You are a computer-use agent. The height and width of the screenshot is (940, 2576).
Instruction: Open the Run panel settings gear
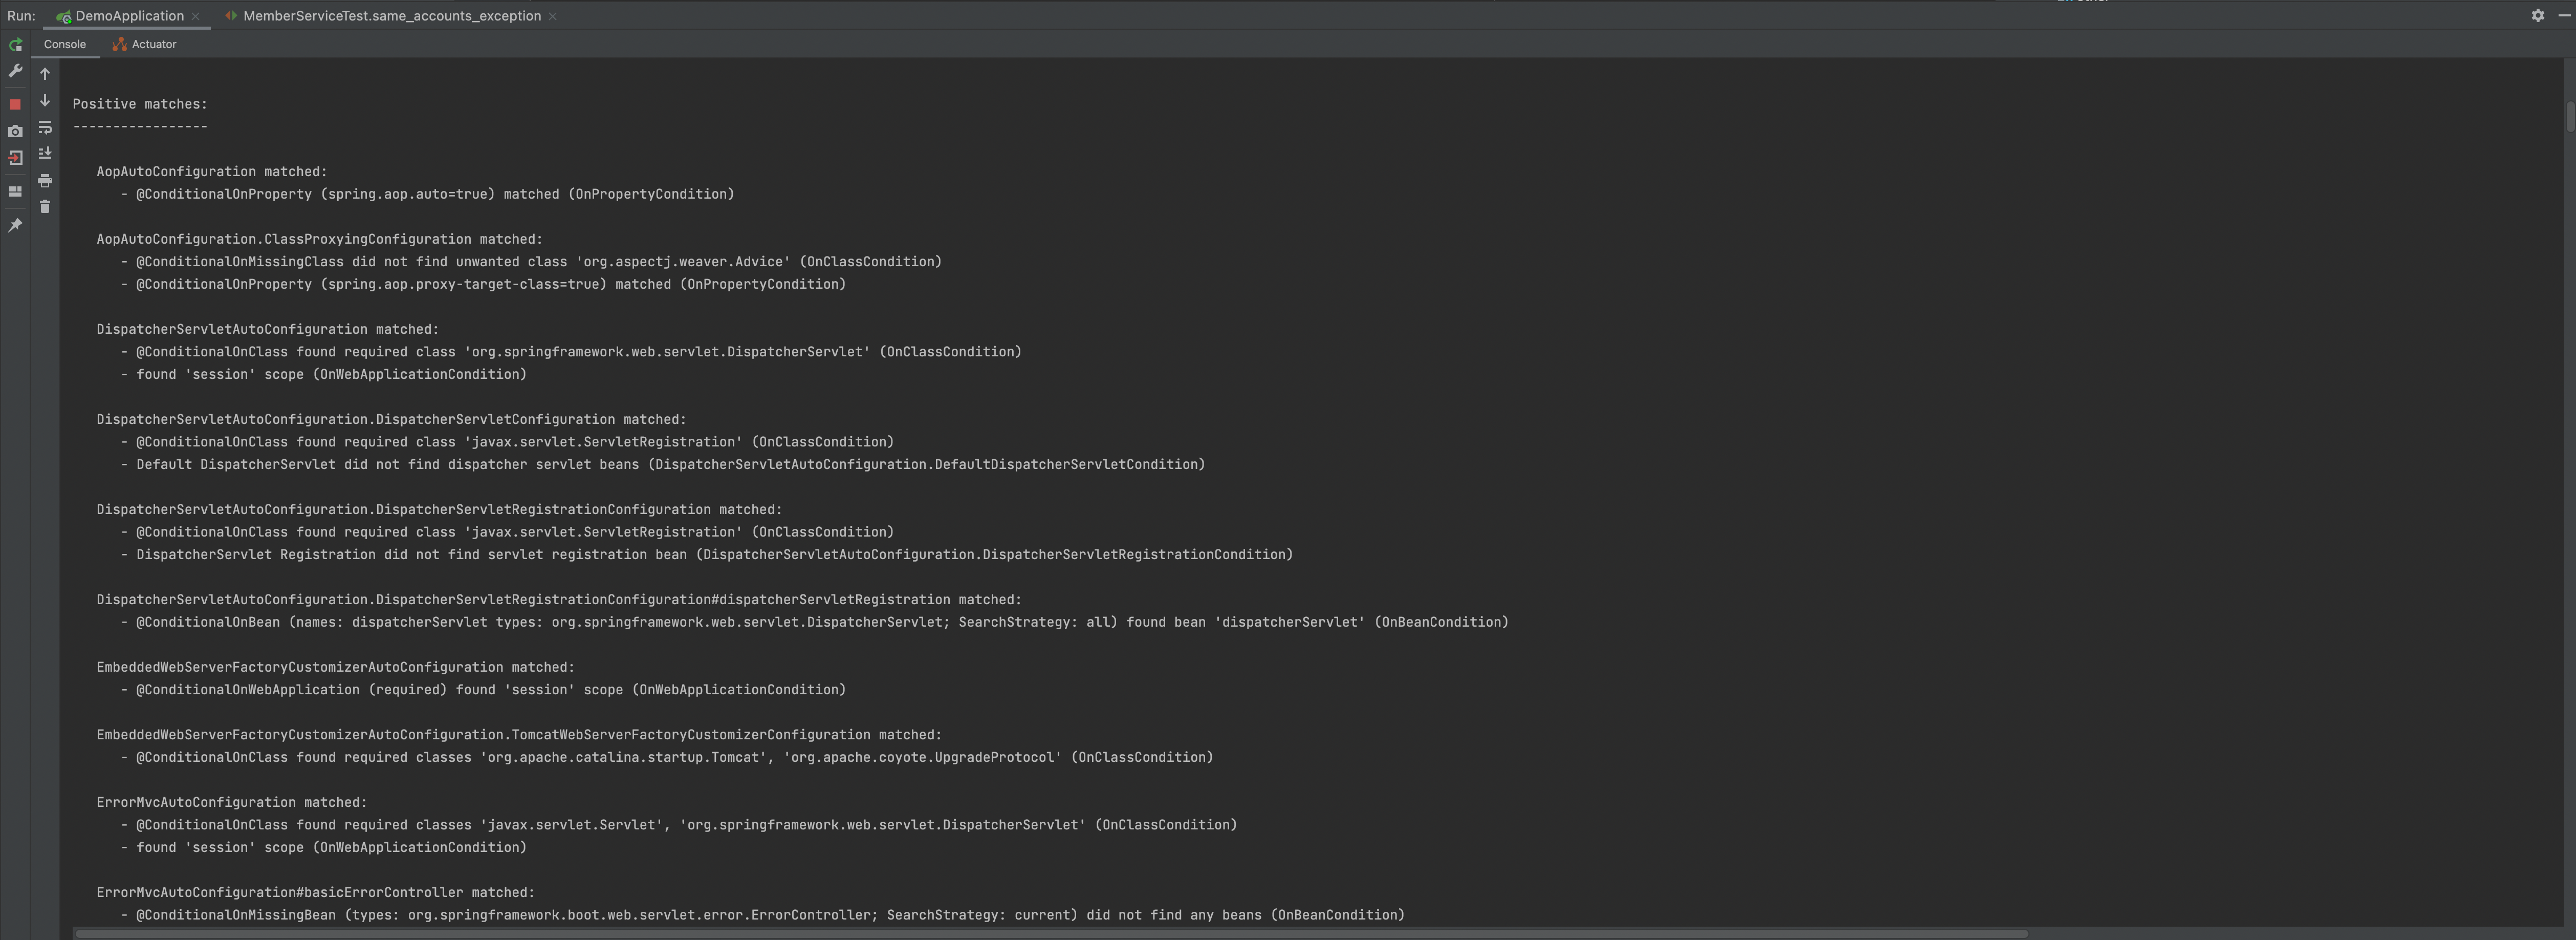point(2537,15)
